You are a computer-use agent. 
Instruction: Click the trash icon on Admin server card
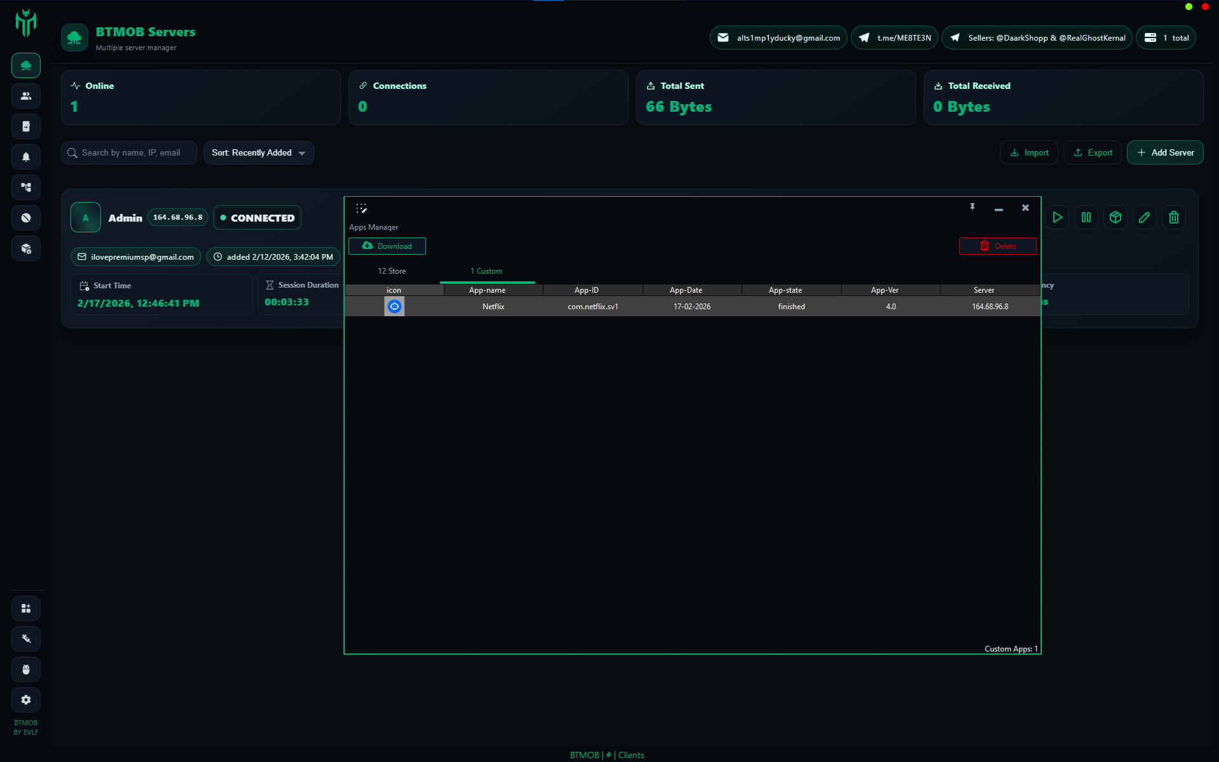1174,217
